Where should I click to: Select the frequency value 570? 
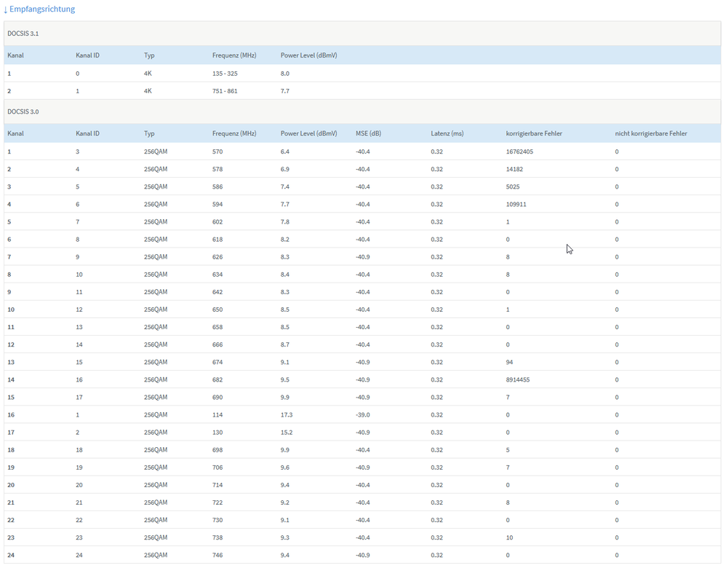click(x=218, y=151)
